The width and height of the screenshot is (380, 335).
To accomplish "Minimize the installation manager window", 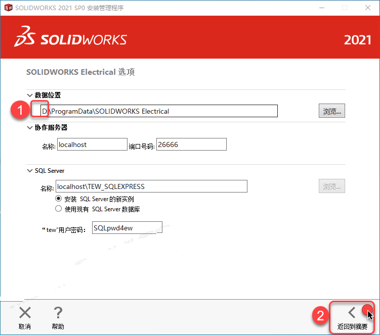I will [322, 8].
